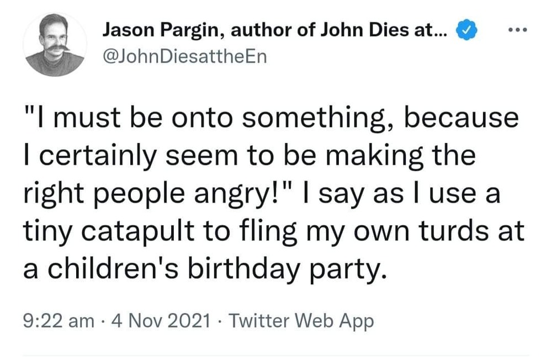Open the @JohnDiesattheEn handle link
Image resolution: width=552 pixels, height=357 pixels.
point(185,57)
